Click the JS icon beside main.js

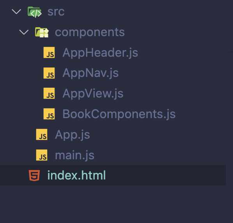(42, 155)
